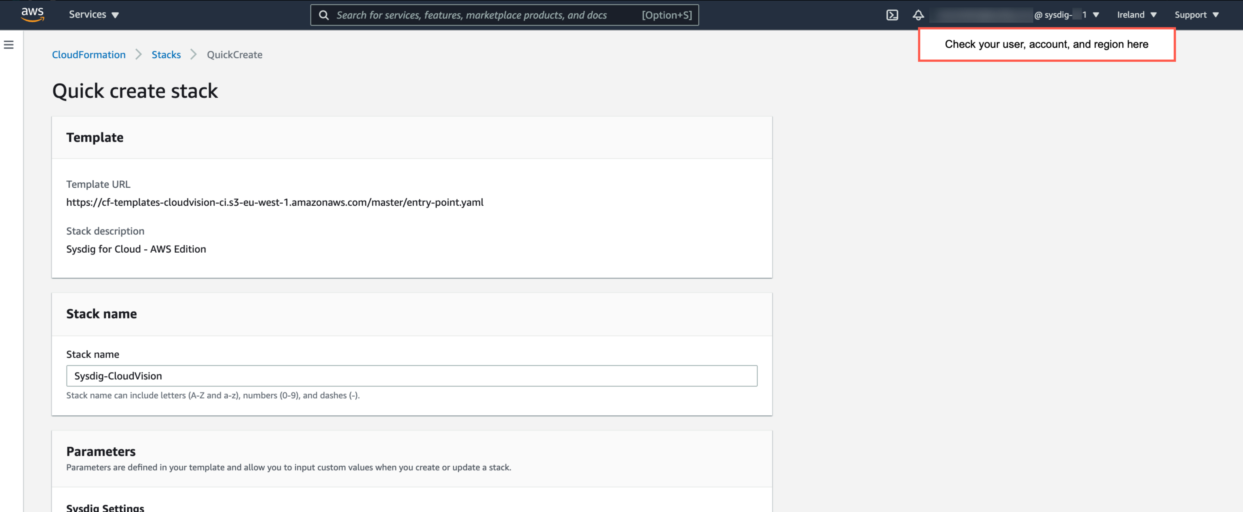Open the Services menu
Viewport: 1243px width, 512px height.
[x=93, y=14]
